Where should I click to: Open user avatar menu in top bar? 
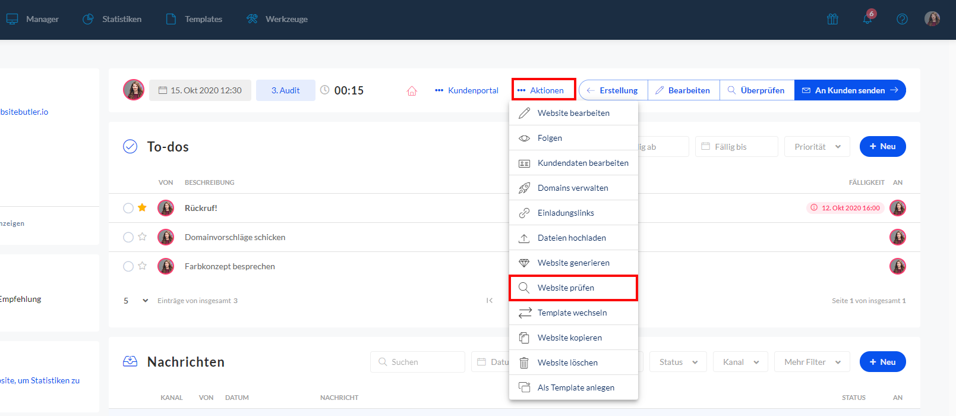click(932, 18)
